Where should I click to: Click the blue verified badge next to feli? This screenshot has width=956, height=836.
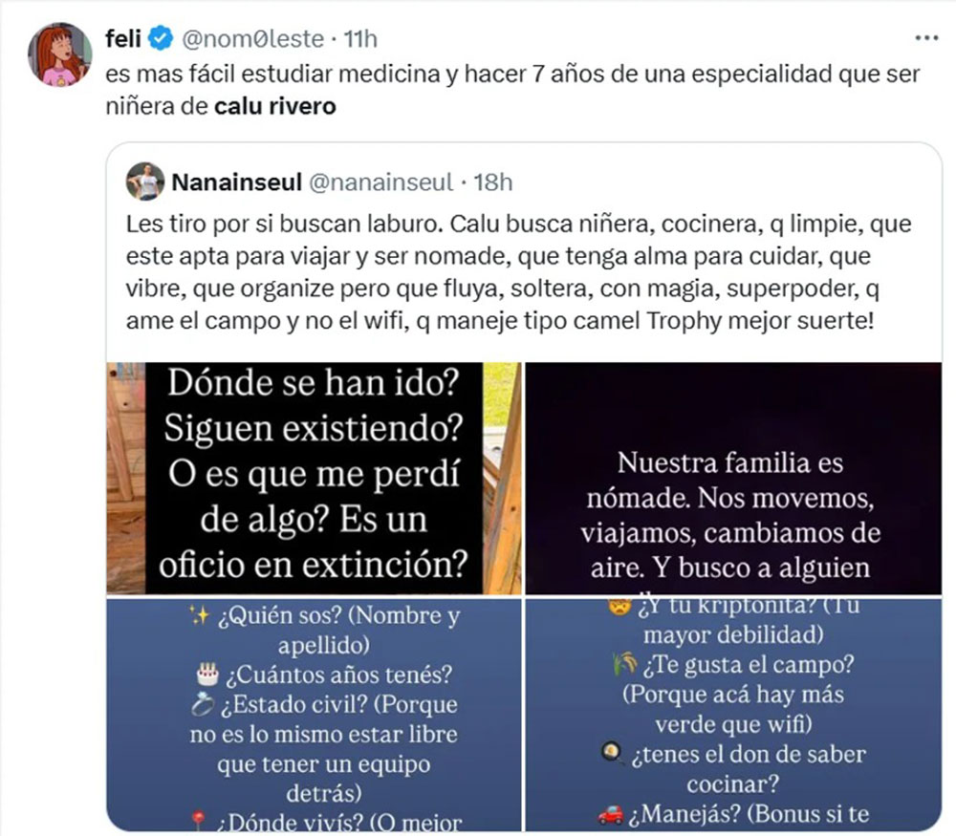pos(163,39)
